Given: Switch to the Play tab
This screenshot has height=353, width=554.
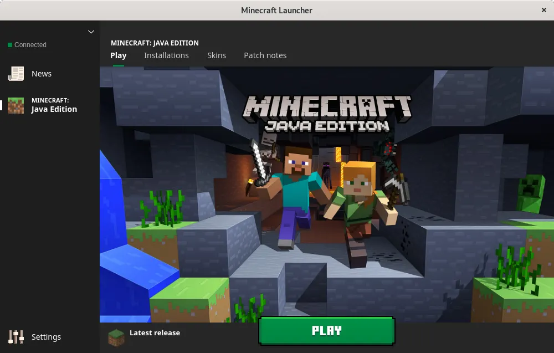Looking at the screenshot, I should [x=119, y=55].
